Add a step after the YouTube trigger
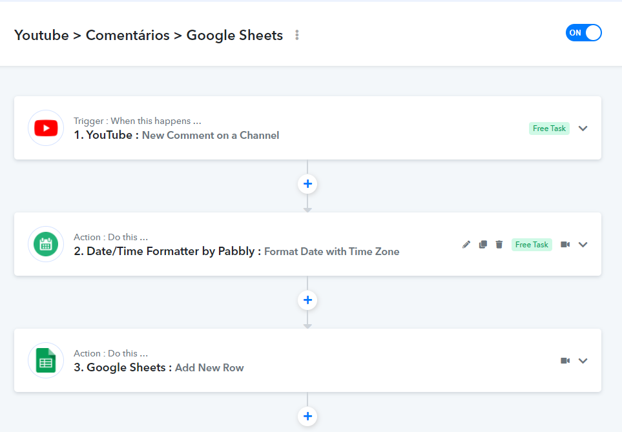Viewport: 622px width, 432px height. coord(307,184)
